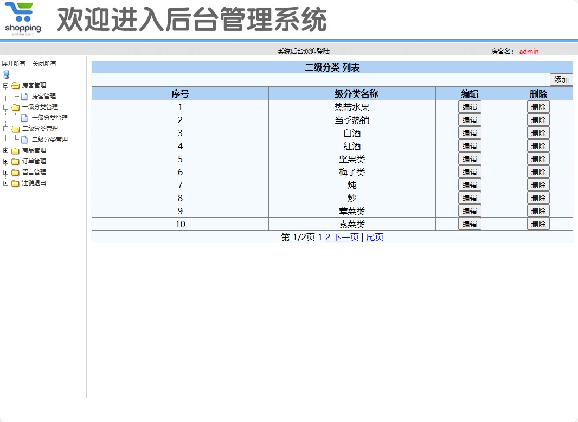Viewport: 578px width, 422px height.
Task: Edit the 梅子类 row
Action: tap(470, 172)
